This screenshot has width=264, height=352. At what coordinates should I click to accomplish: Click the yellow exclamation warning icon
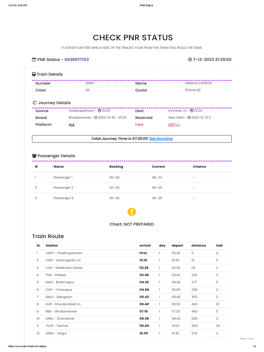tap(132, 212)
